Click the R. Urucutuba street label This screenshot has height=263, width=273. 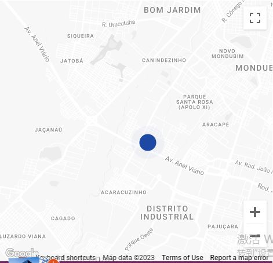click(119, 24)
